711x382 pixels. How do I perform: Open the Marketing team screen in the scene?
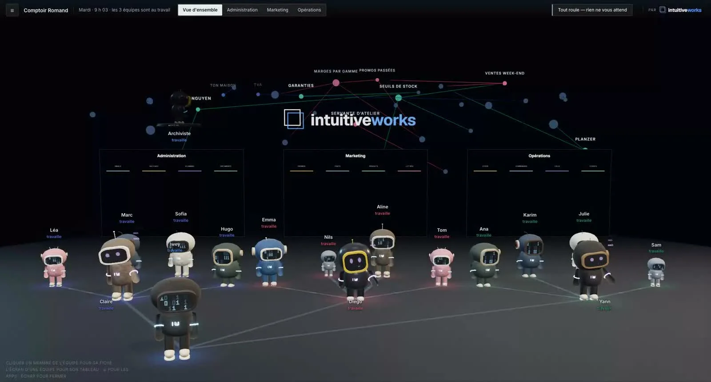(x=355, y=193)
